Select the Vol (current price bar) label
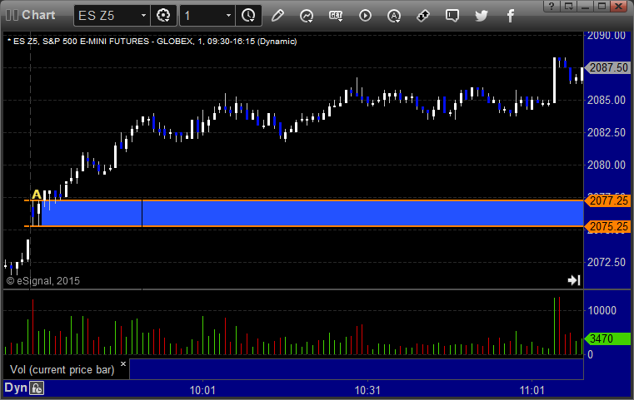 tap(62, 370)
